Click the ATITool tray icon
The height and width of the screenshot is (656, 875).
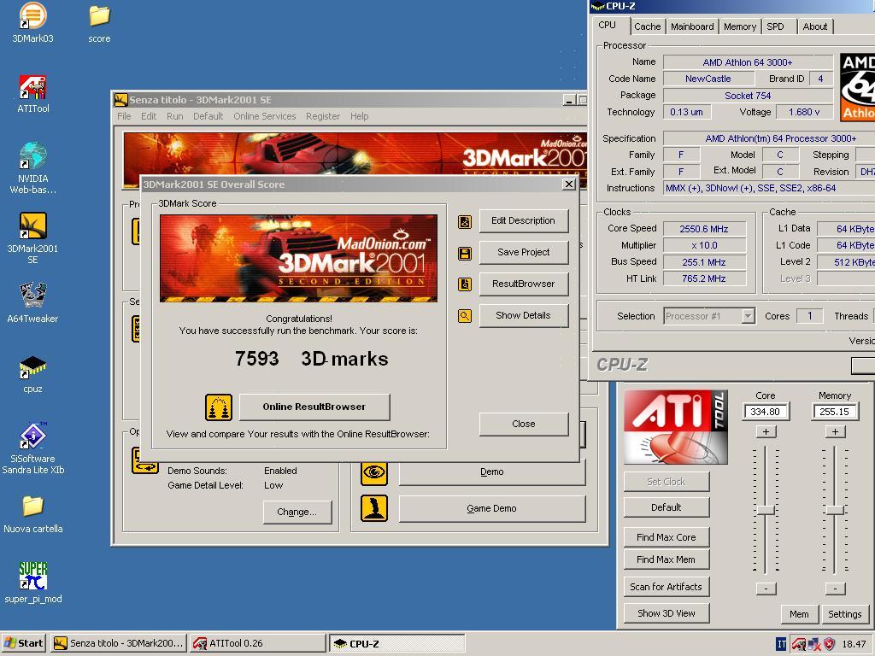[798, 644]
